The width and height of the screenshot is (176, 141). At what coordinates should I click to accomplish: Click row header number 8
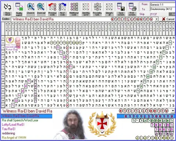pyautogui.click(x=3, y=71)
